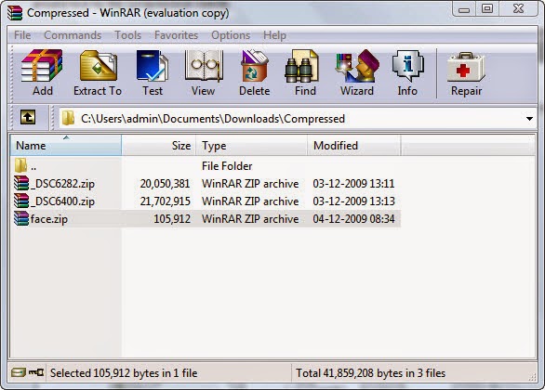Click WinRAR ZIP archive type of _DSC6282.zip
This screenshot has width=545, height=390.
[250, 184]
